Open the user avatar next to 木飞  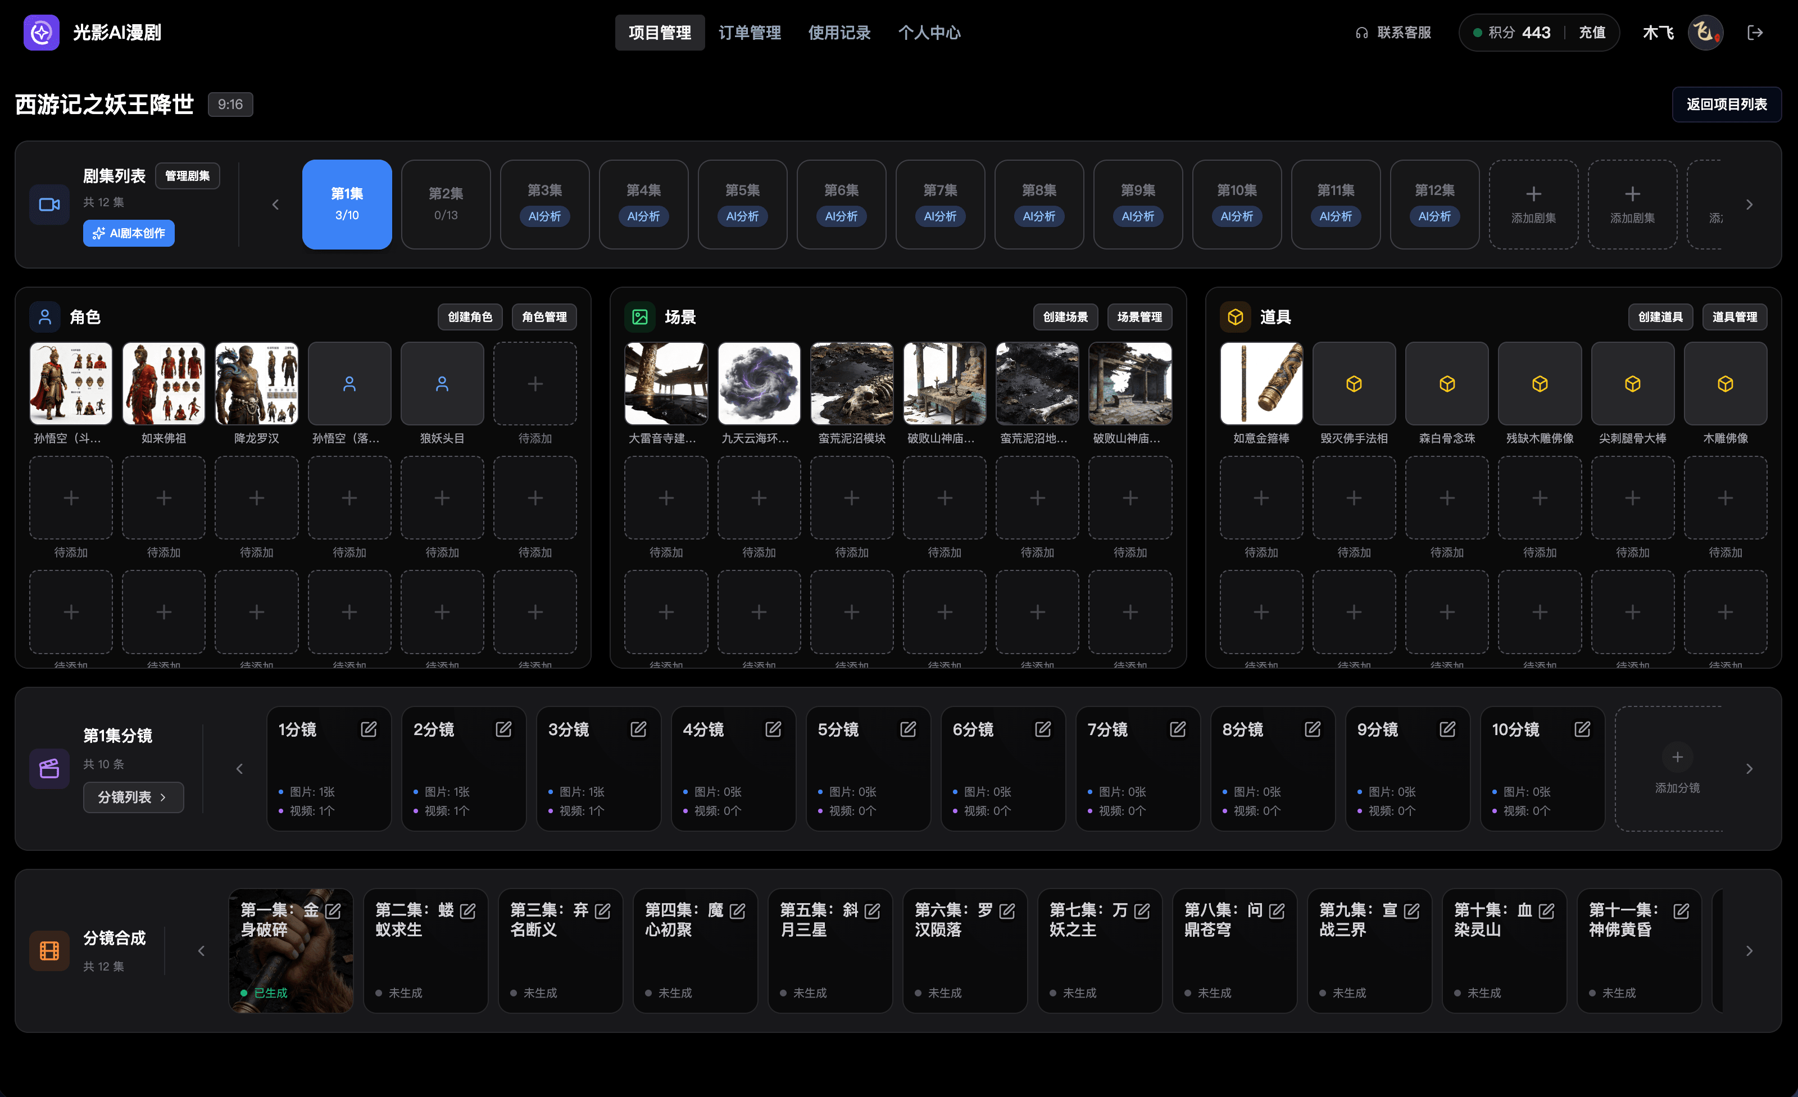(x=1705, y=32)
